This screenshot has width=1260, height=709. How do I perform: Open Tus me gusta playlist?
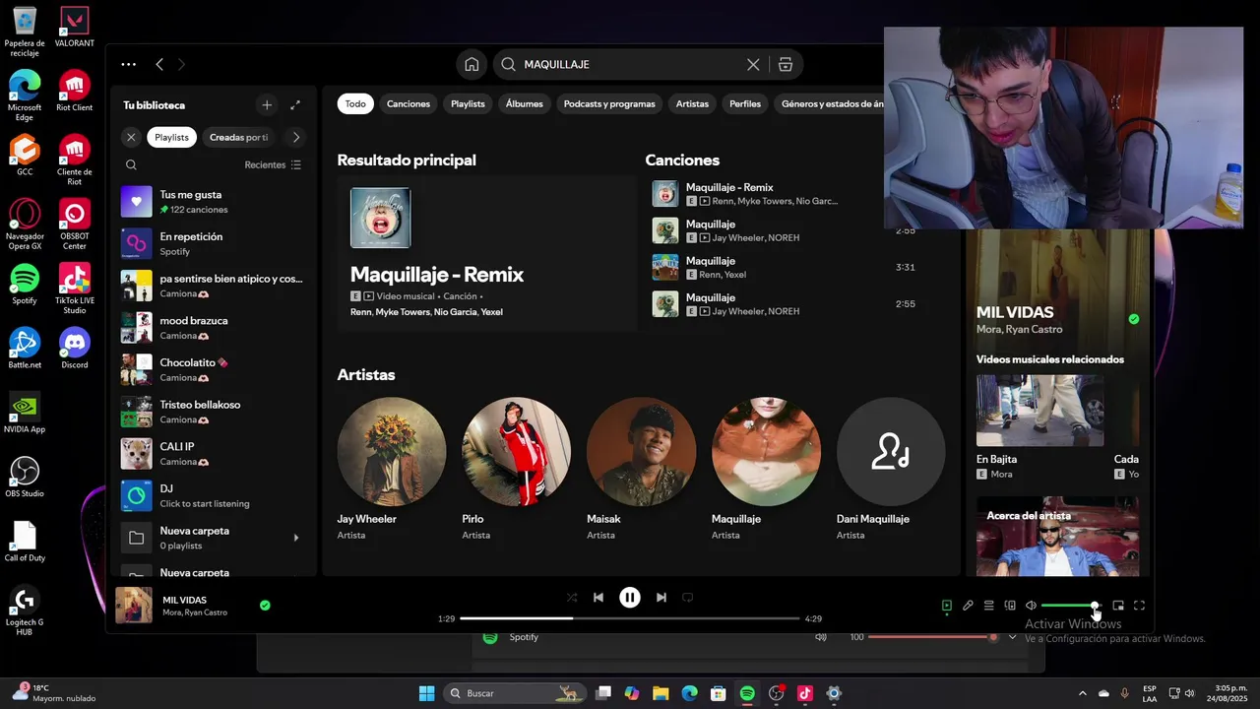coord(214,202)
